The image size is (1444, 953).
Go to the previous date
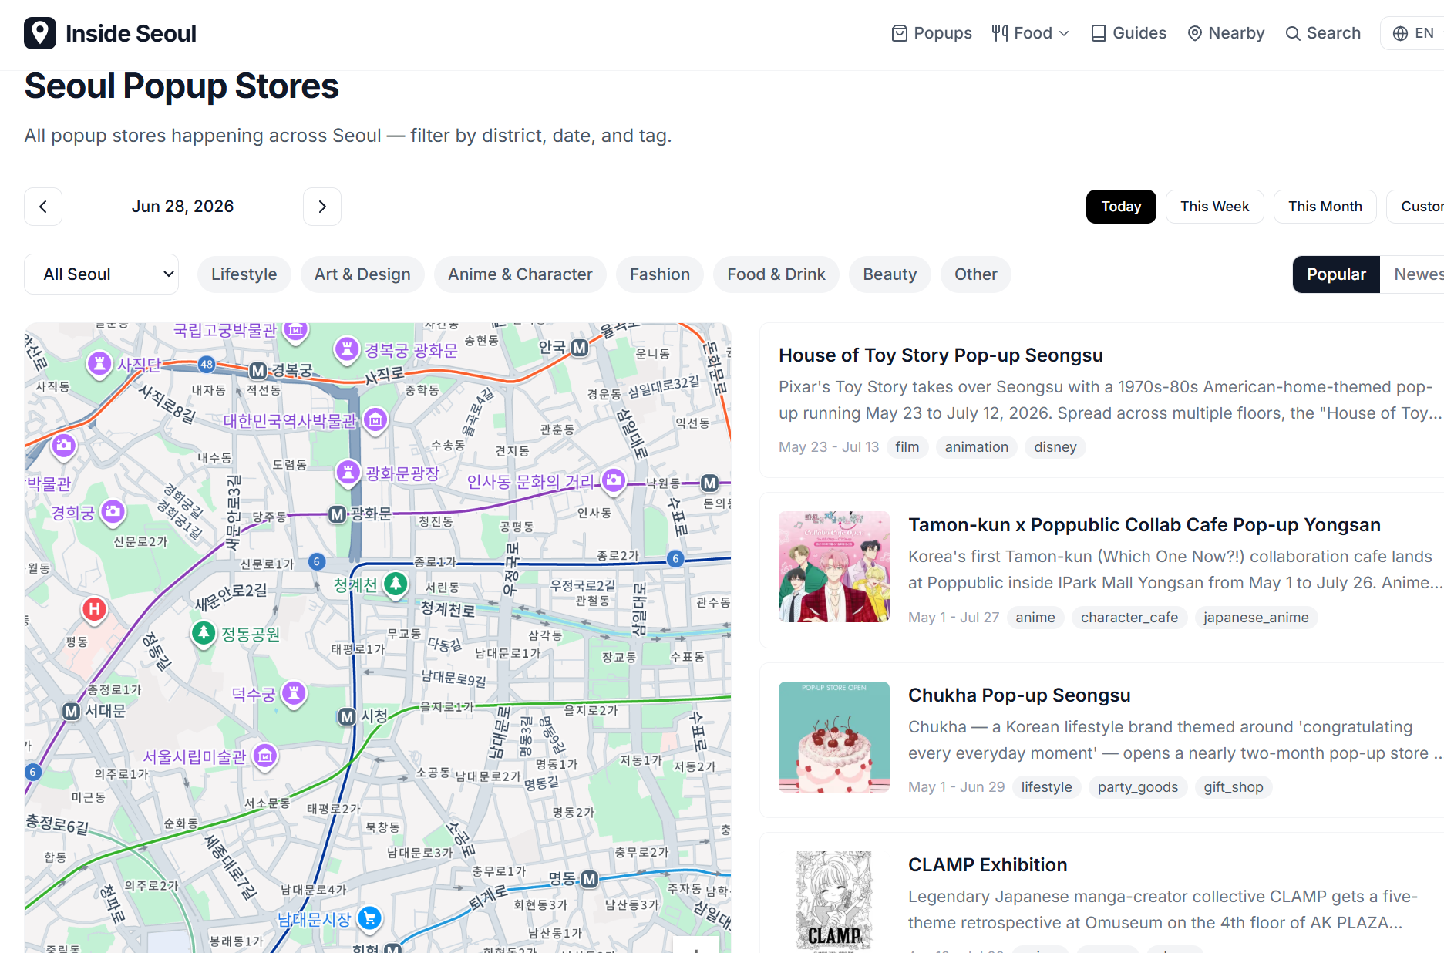43,207
